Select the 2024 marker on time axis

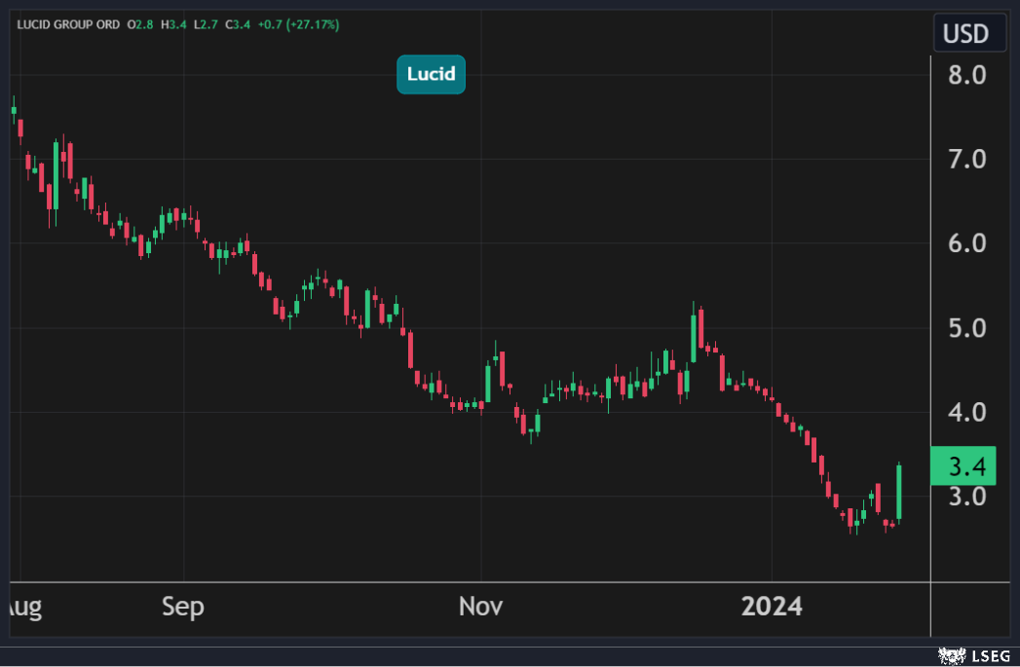click(772, 607)
